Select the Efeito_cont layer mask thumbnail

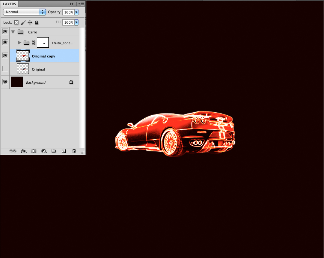[x=43, y=42]
